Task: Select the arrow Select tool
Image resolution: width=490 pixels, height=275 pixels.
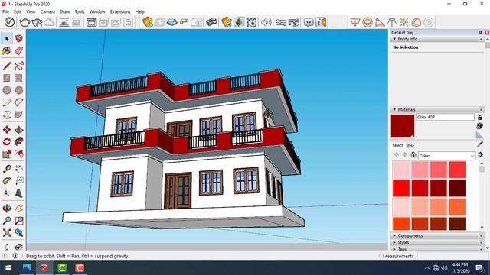Action: 7,39
